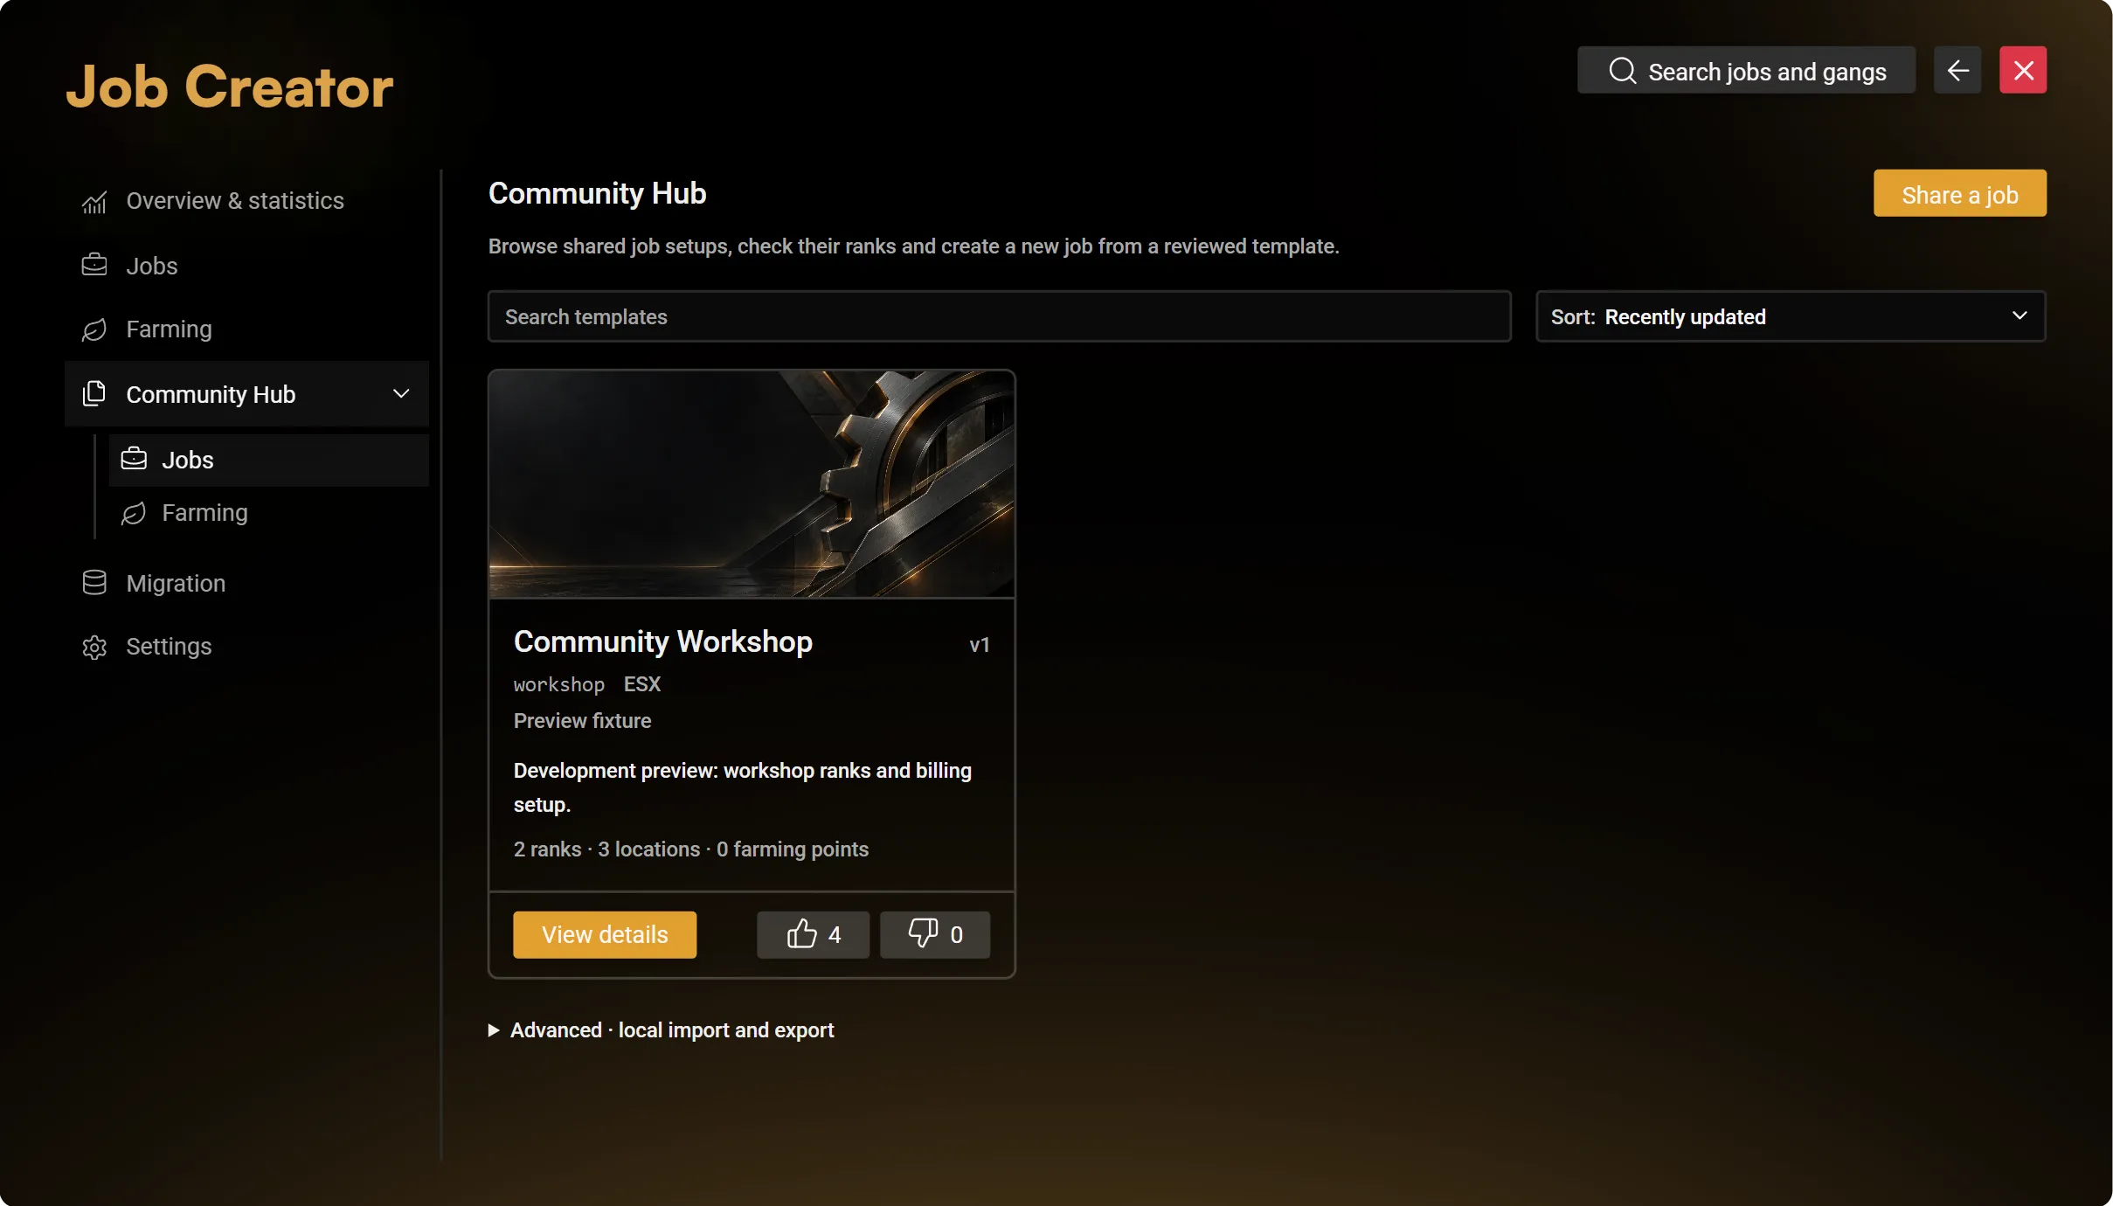Open the Sort: Recently updated dropdown
2113x1206 pixels.
tap(1791, 316)
